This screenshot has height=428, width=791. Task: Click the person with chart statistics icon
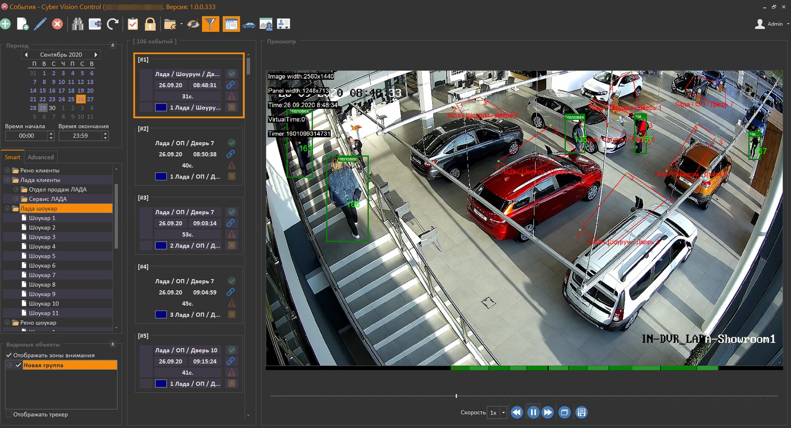[x=266, y=24]
